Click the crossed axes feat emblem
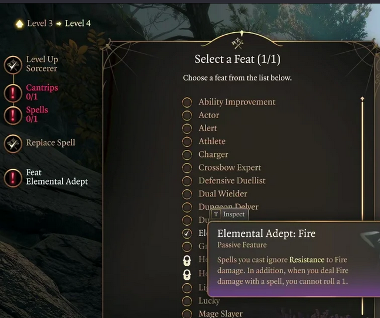 [237, 42]
